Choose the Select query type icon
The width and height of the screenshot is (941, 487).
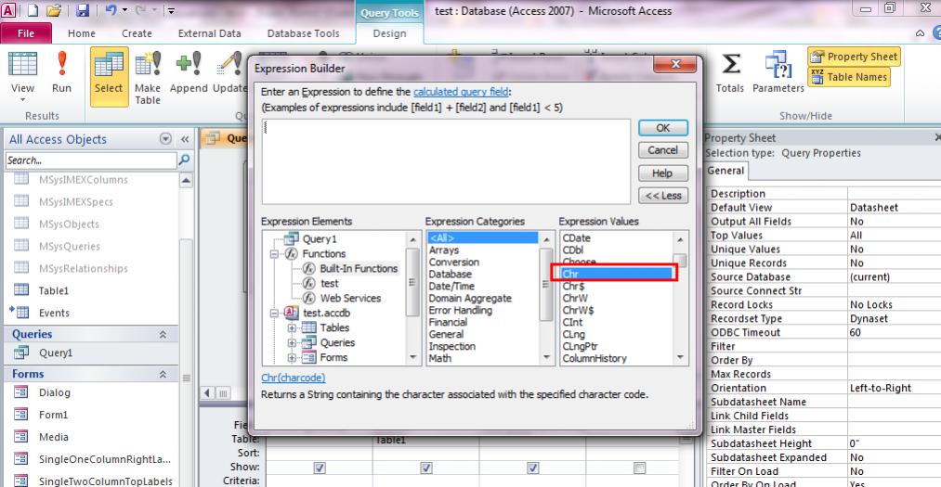click(109, 77)
